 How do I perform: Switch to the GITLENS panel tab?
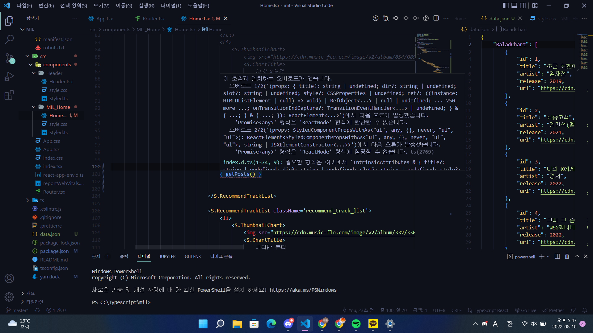tap(193, 257)
